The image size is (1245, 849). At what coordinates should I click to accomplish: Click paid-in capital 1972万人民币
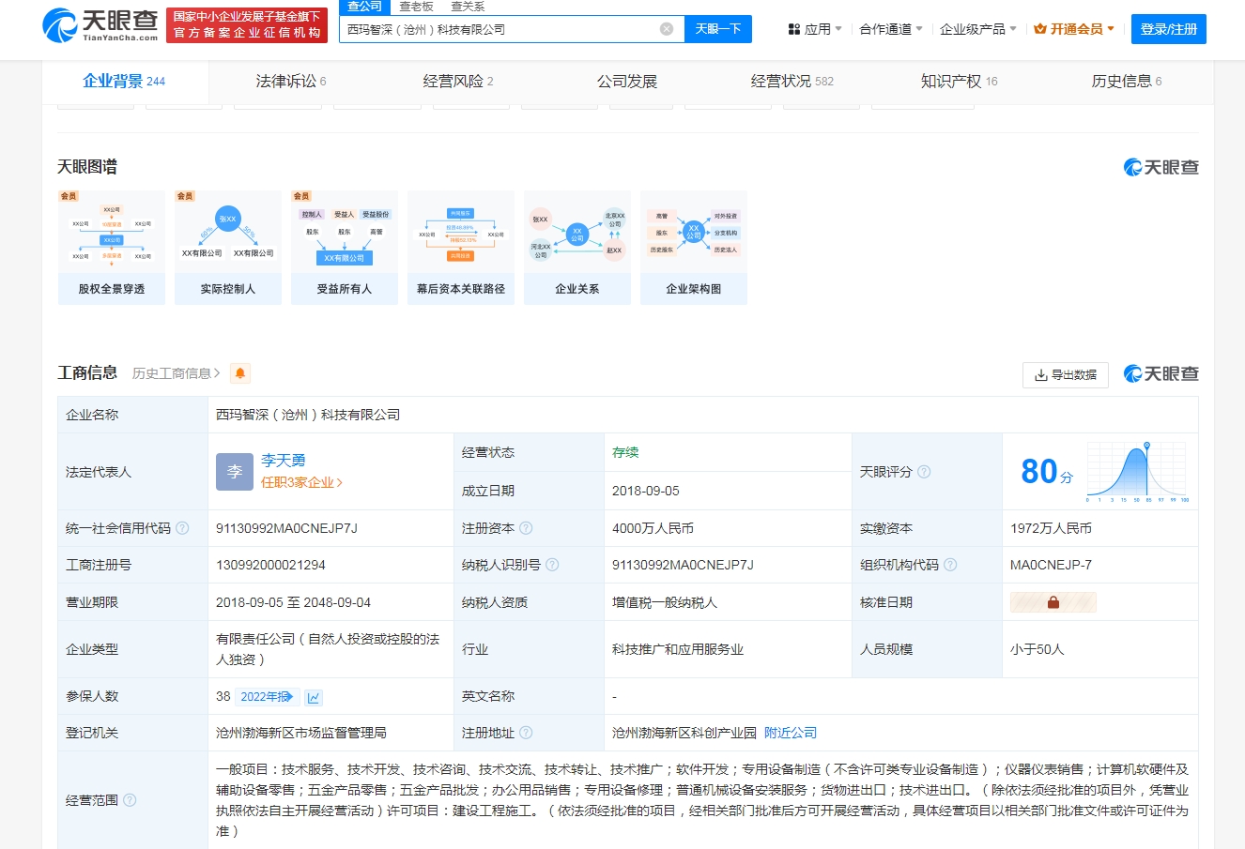pos(1051,528)
